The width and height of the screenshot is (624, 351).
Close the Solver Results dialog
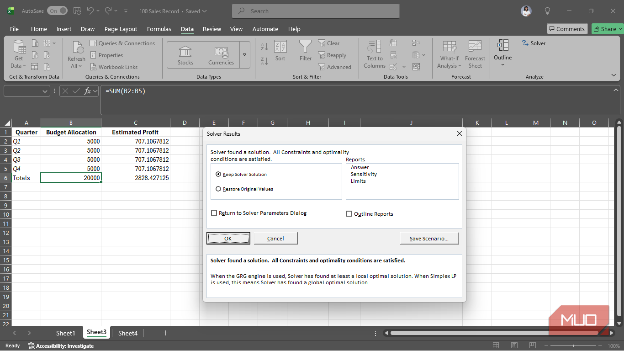[x=460, y=133]
